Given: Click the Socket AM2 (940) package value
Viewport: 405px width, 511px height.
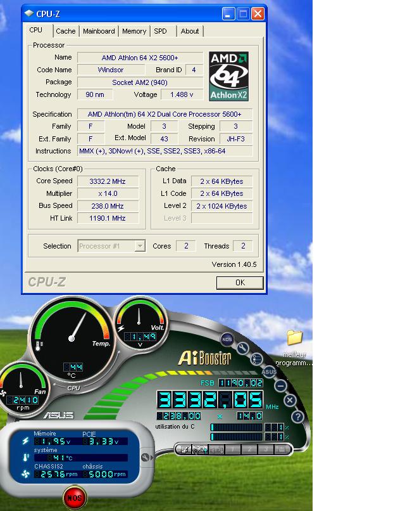Looking at the screenshot, I should pyautogui.click(x=140, y=82).
